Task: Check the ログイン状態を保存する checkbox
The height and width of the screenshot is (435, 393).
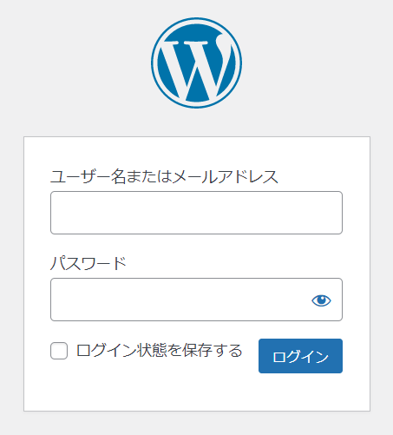Action: click(x=59, y=351)
